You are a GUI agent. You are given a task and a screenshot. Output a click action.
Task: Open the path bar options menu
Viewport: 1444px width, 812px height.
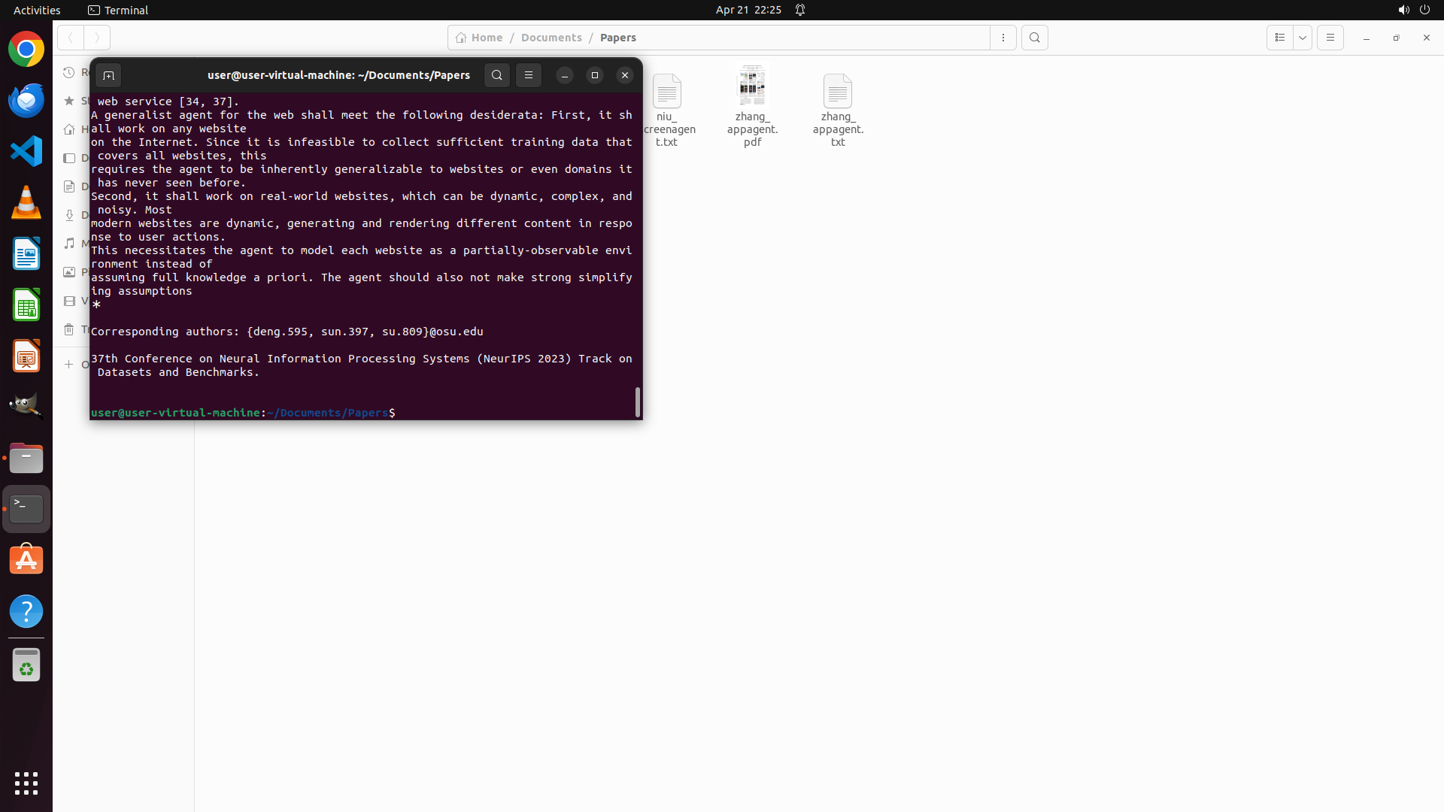click(x=1003, y=38)
